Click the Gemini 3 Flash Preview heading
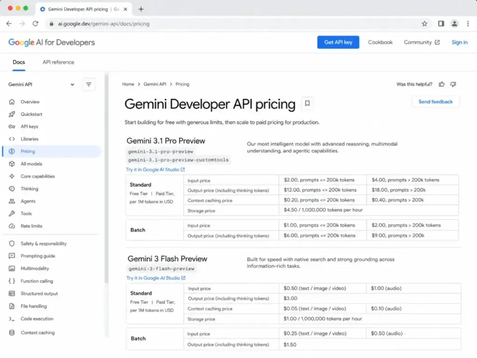Viewport: 477px width, 358px height. click(167, 259)
